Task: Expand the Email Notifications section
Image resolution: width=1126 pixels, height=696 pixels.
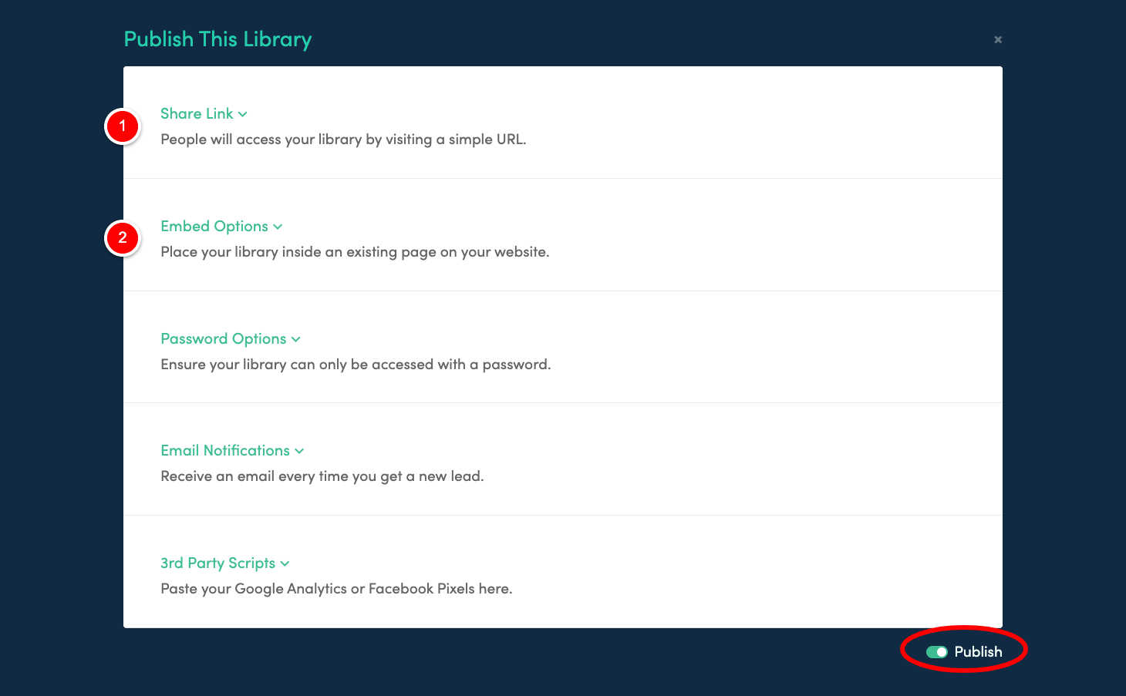Action: [x=225, y=450]
